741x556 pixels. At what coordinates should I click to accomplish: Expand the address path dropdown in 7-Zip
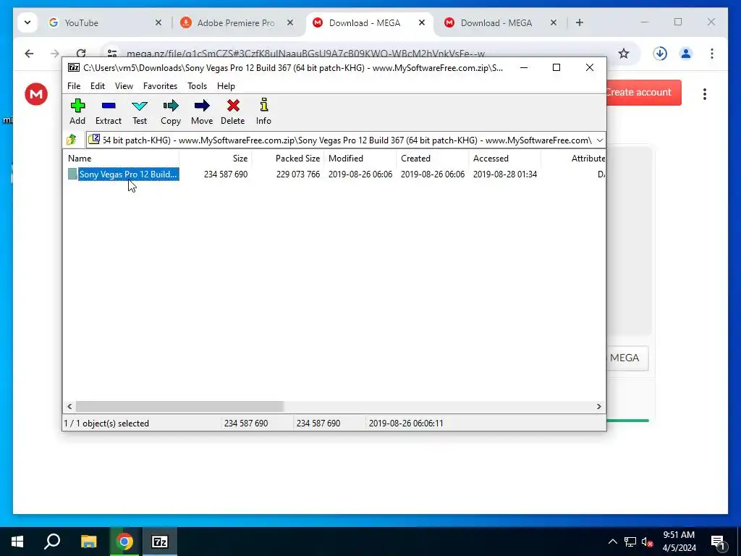(x=600, y=140)
